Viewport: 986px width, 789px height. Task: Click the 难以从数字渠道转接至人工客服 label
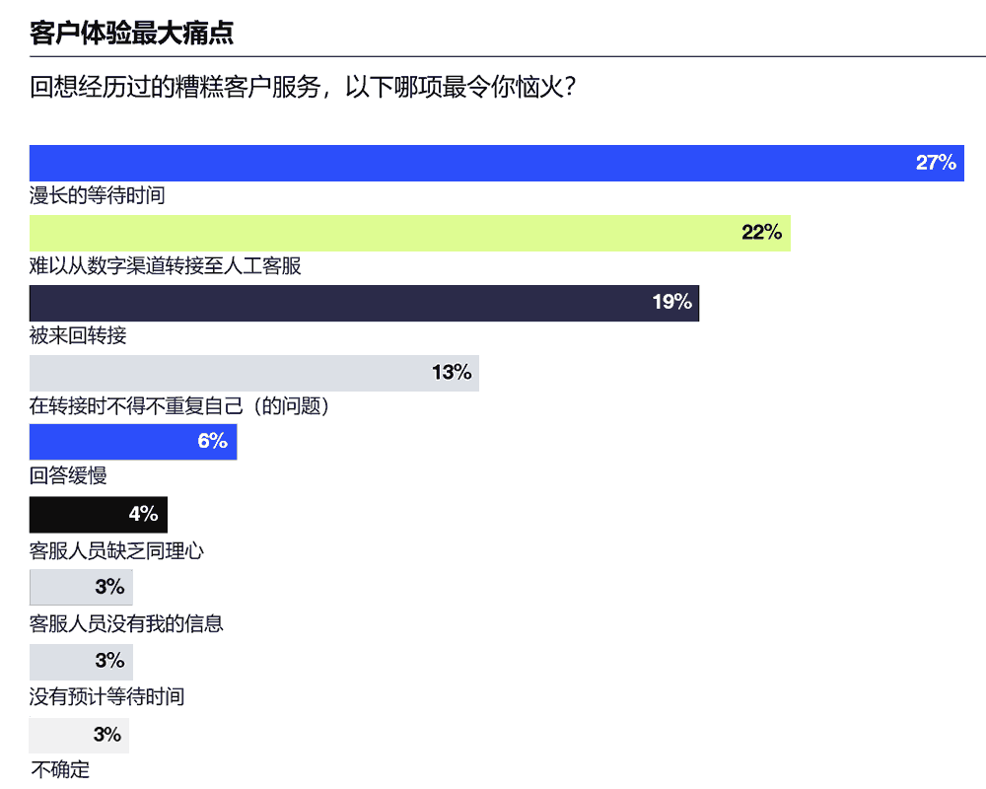point(166,265)
